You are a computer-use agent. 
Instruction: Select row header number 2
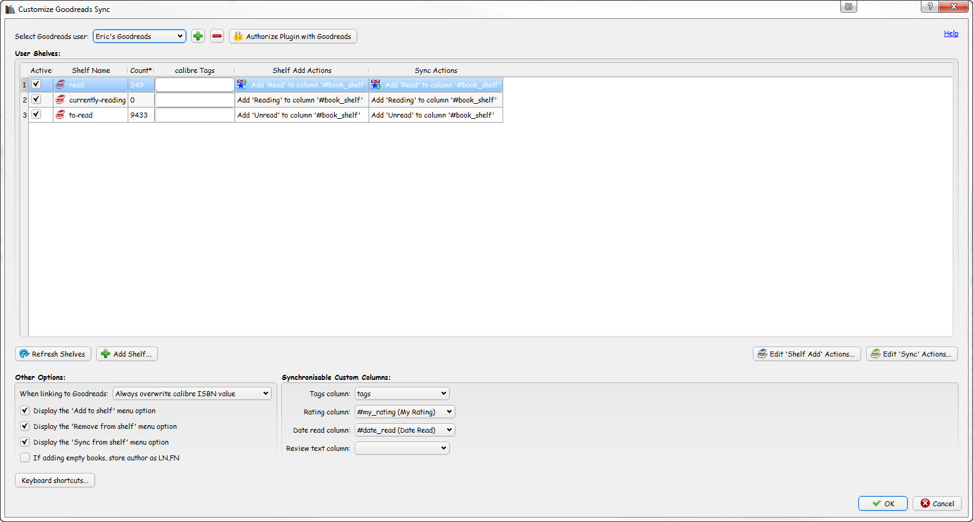click(25, 100)
